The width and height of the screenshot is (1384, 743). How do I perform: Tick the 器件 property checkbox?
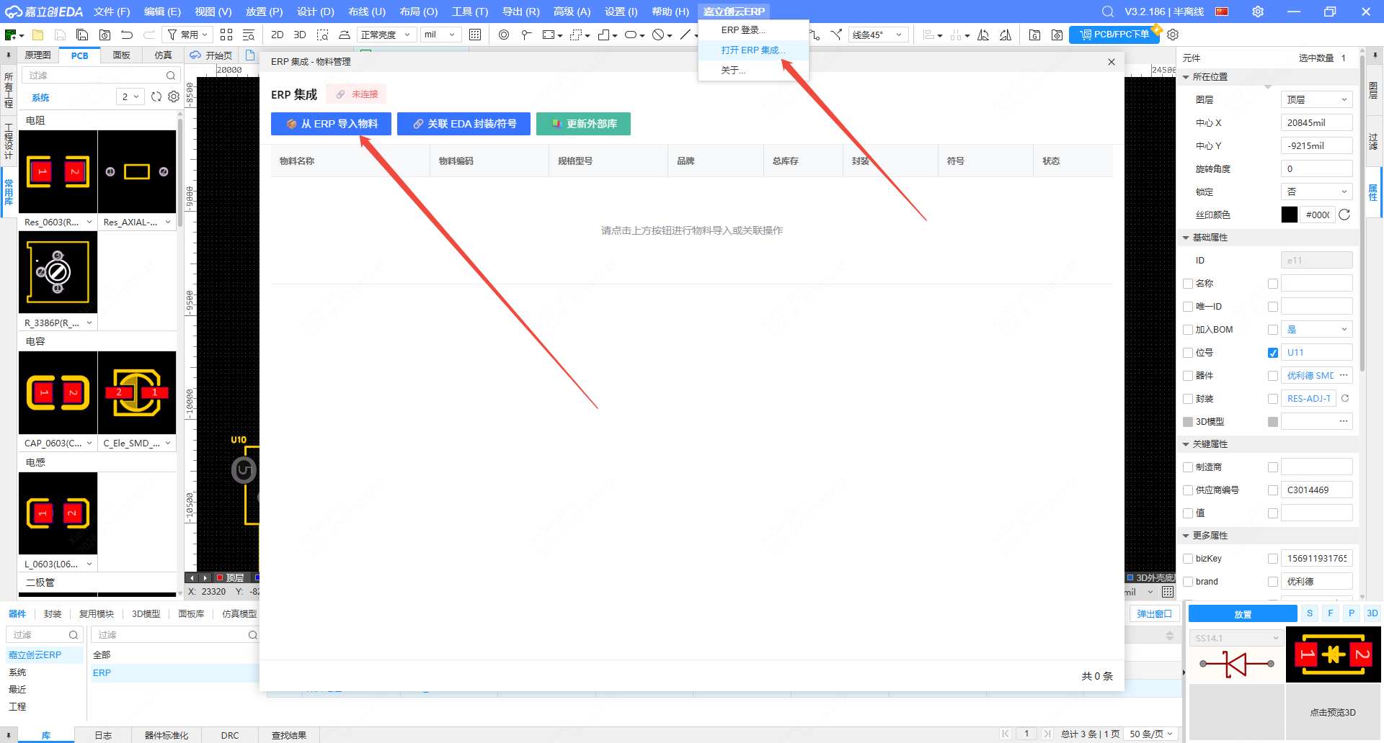coord(1188,376)
